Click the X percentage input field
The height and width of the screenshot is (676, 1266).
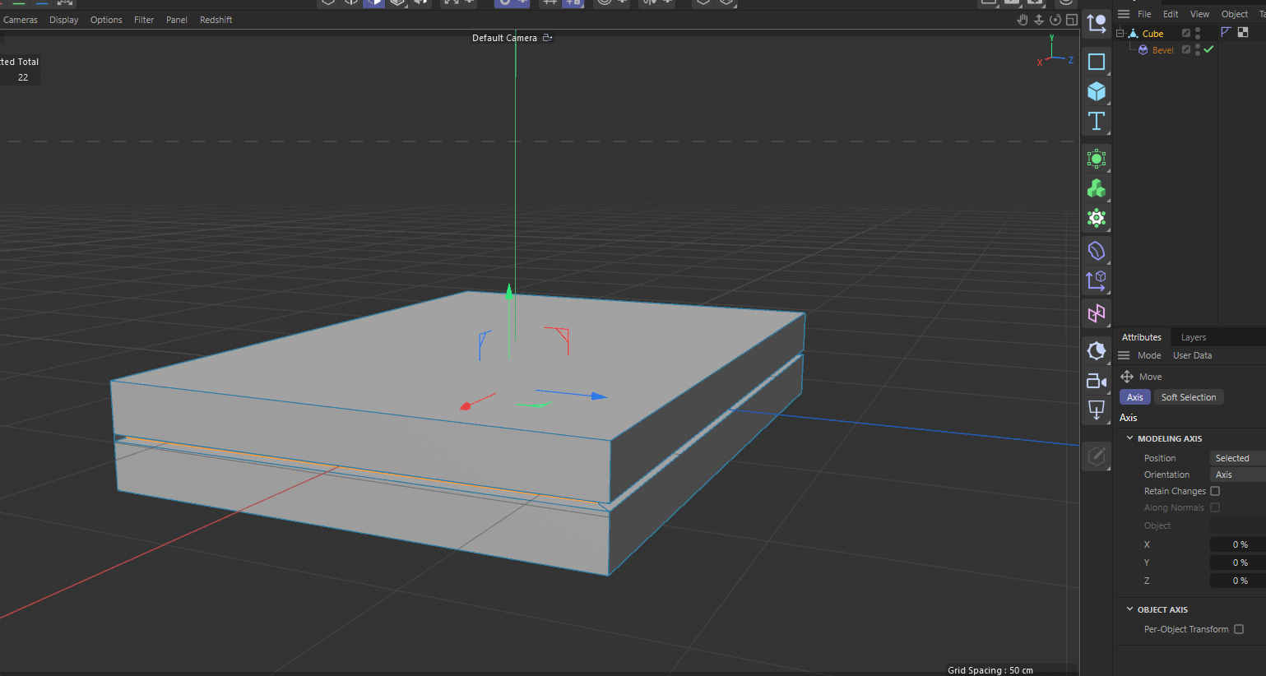[x=1236, y=544]
